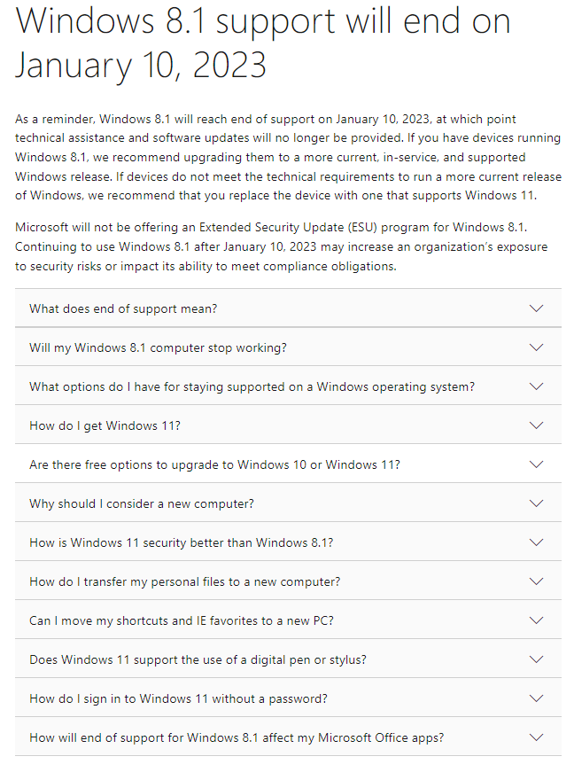This screenshot has width=574, height=772.
Task: Select "Will my Windows 8.1 computer stop working?" text
Action: [x=158, y=347]
